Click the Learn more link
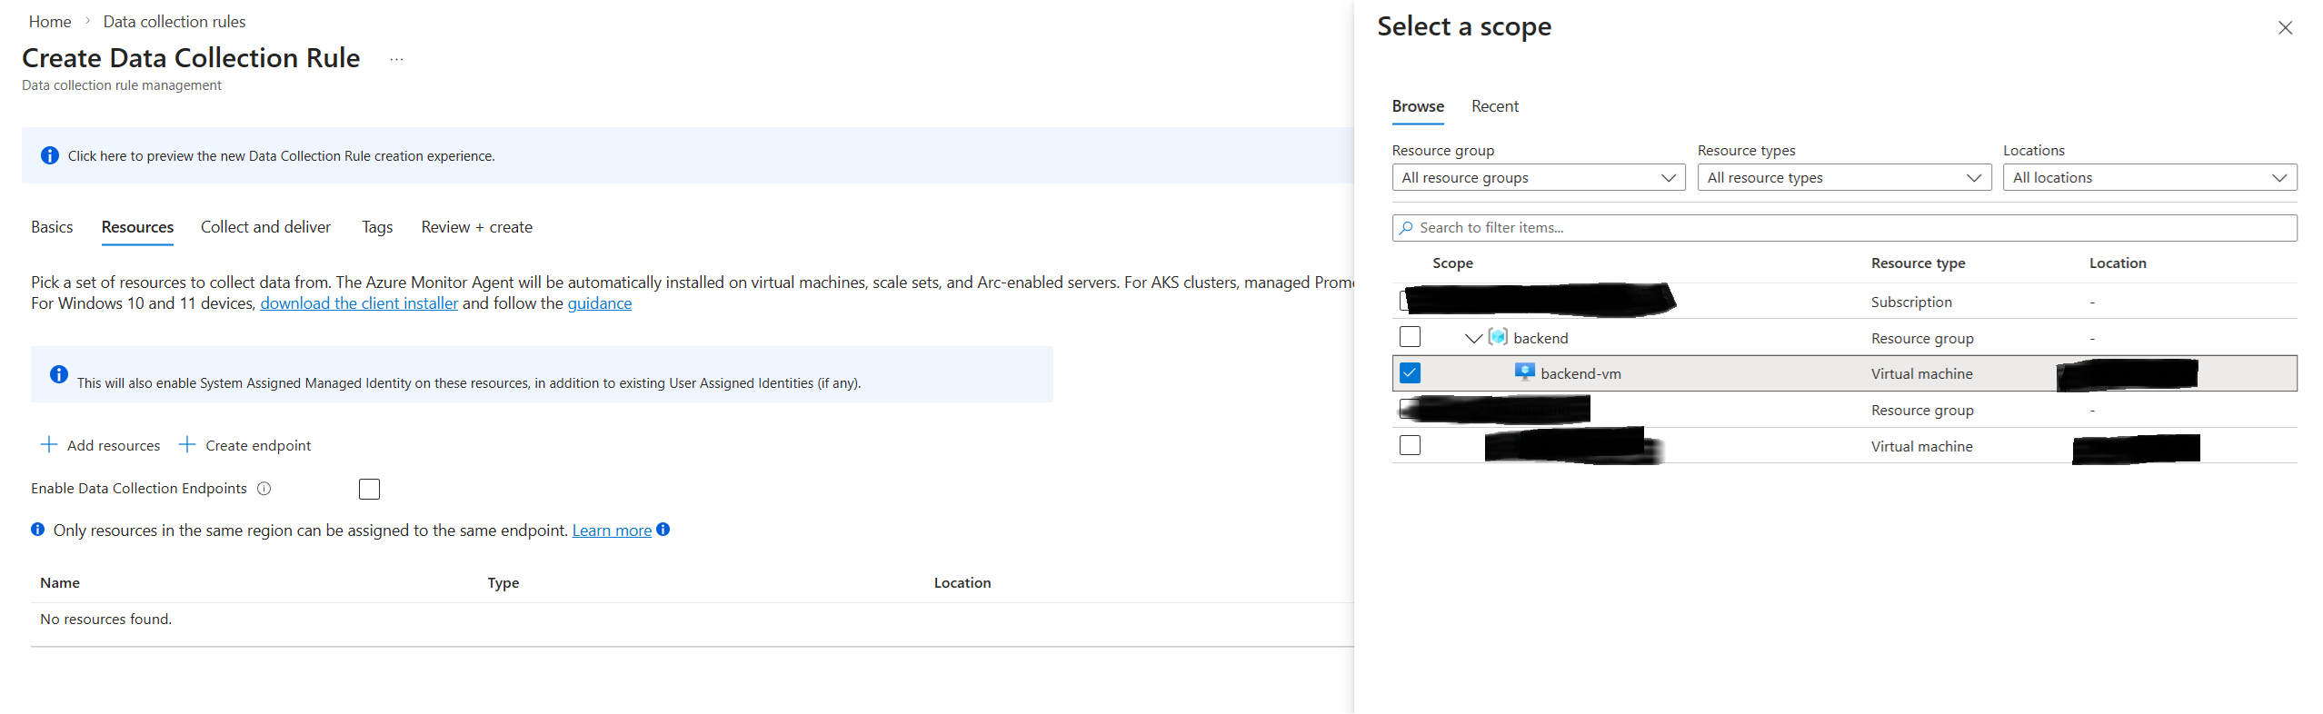 pyautogui.click(x=612, y=531)
